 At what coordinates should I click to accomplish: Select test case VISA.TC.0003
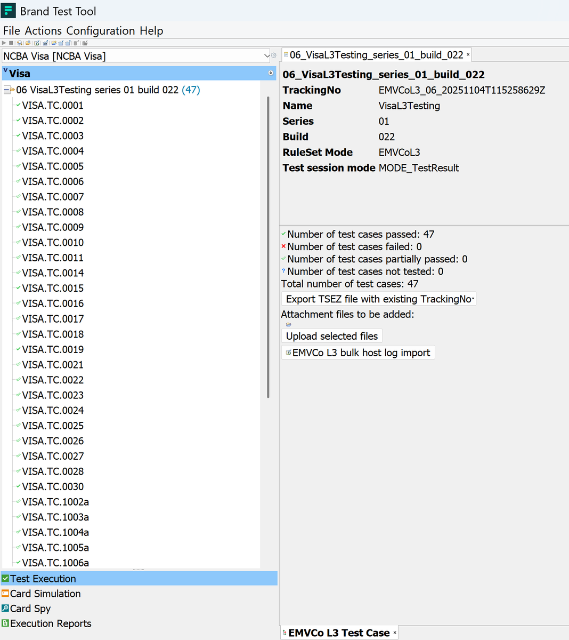(53, 135)
